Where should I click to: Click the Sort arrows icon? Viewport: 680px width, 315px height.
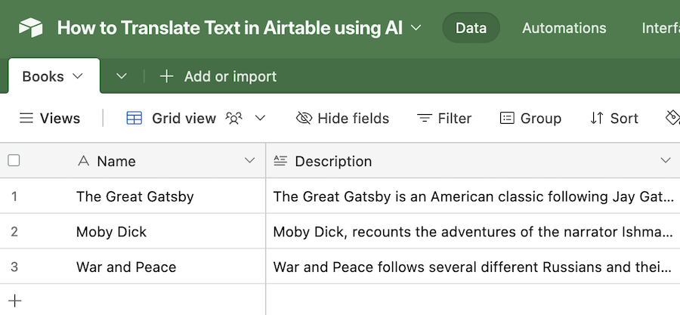click(597, 119)
